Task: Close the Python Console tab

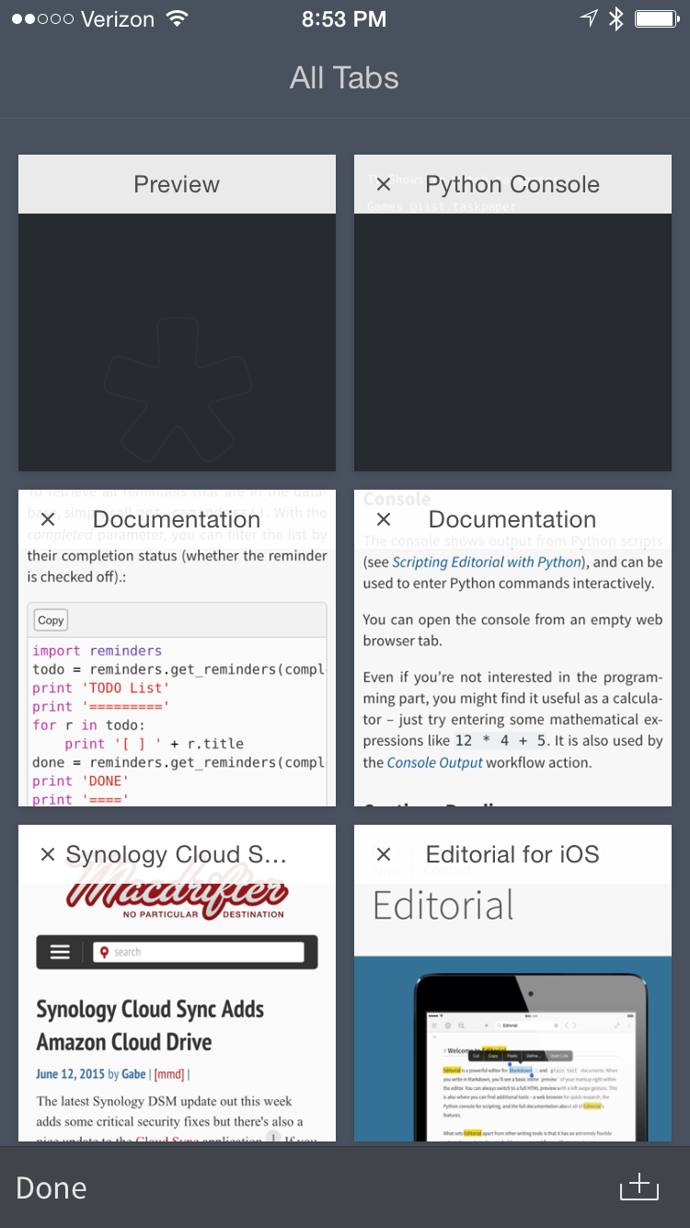Action: (384, 184)
